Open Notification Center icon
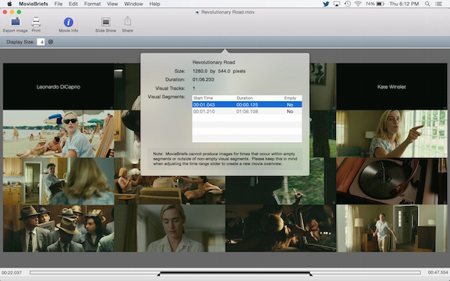 click(439, 4)
